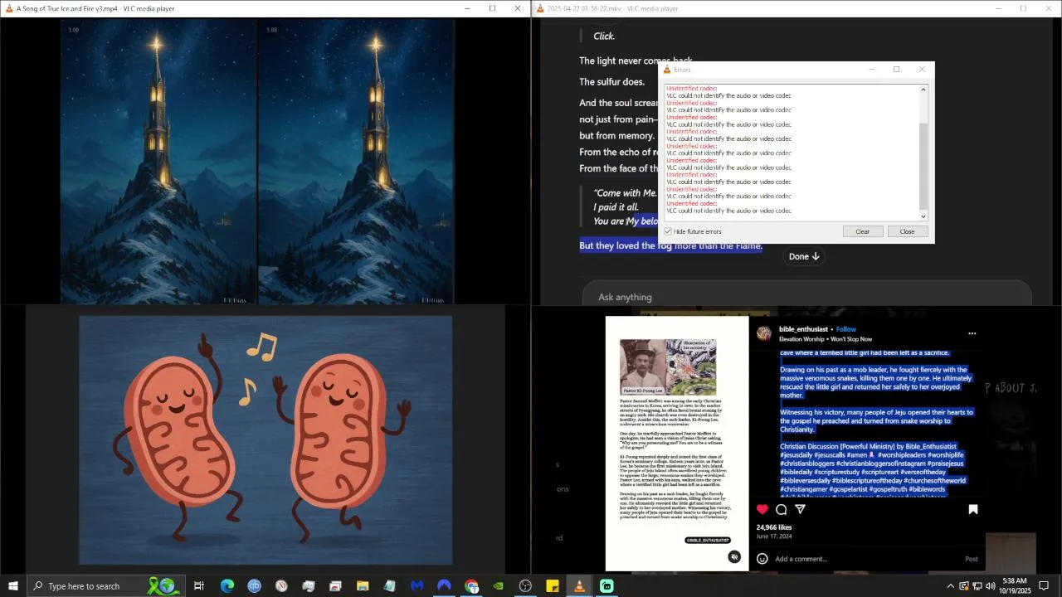Click the bible_enthusiast profile avatar

pos(764,333)
